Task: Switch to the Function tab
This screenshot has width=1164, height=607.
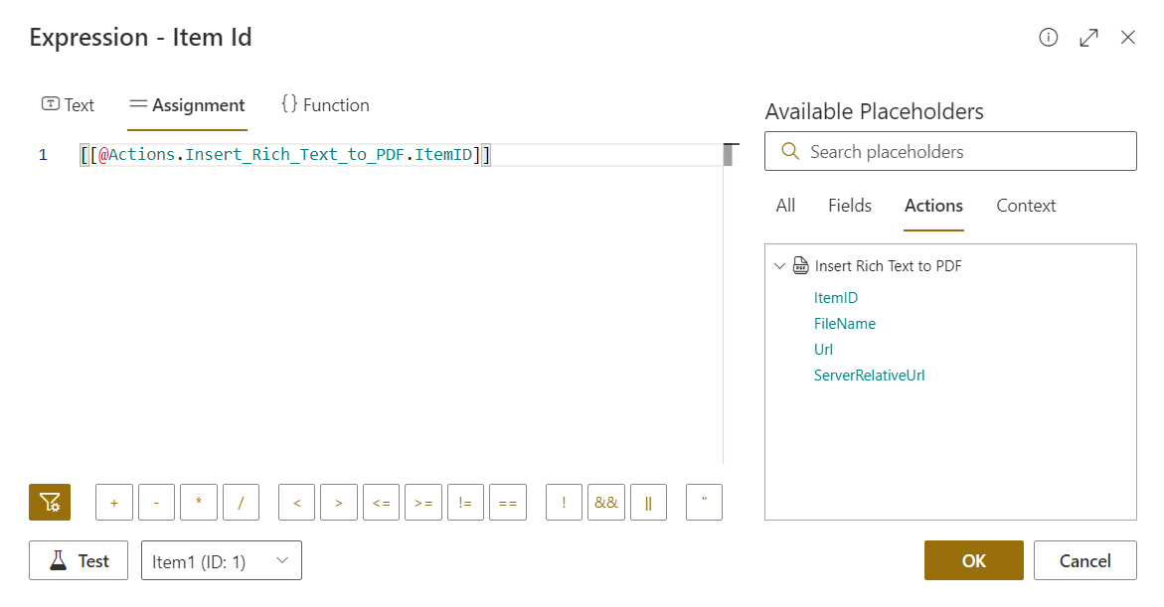Action: 325,105
